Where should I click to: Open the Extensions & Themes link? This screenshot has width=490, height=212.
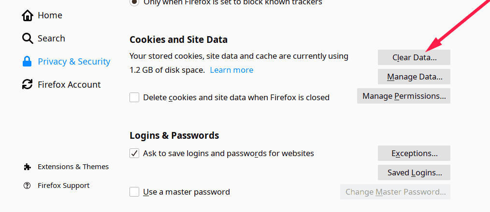coord(73,167)
